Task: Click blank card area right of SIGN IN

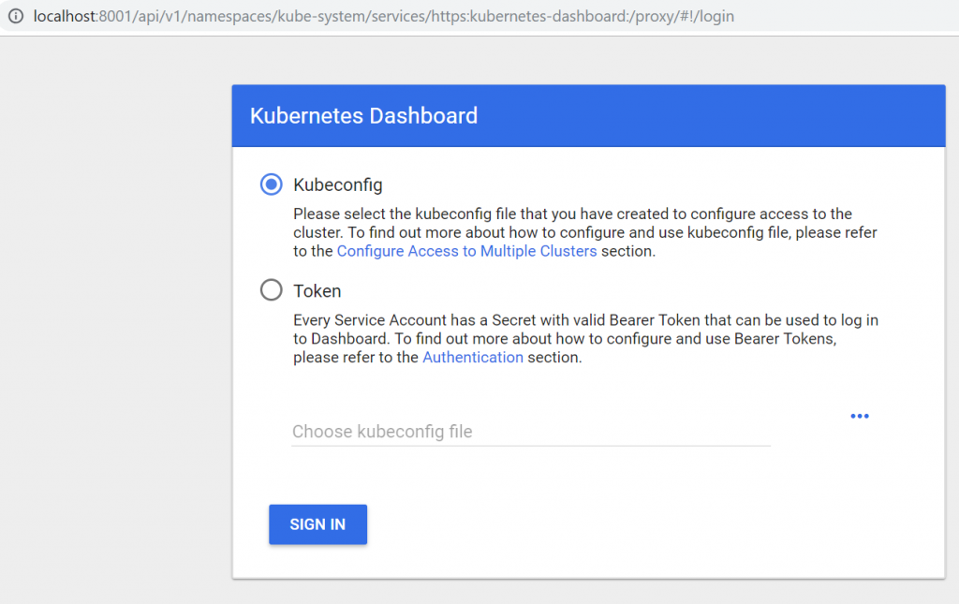Action: [x=656, y=524]
